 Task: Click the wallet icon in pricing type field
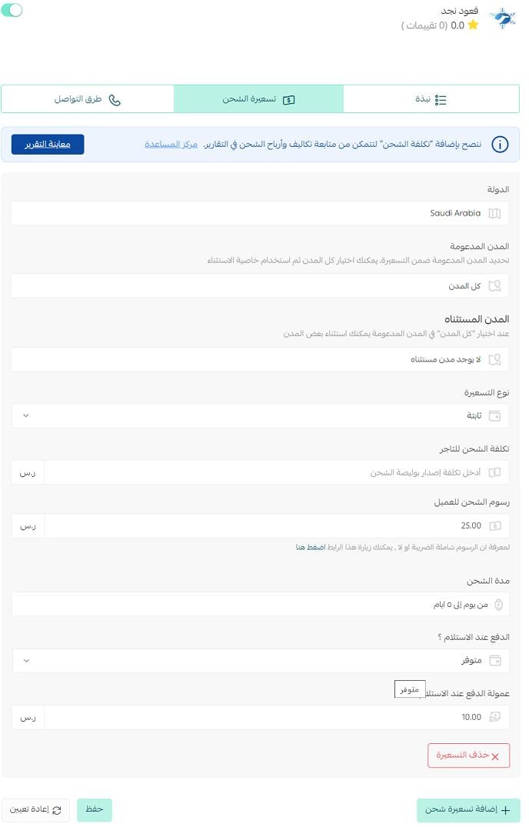(494, 415)
